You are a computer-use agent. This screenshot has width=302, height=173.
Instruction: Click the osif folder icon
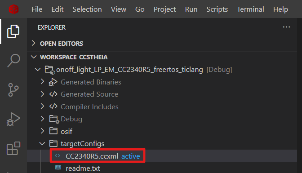53,131
